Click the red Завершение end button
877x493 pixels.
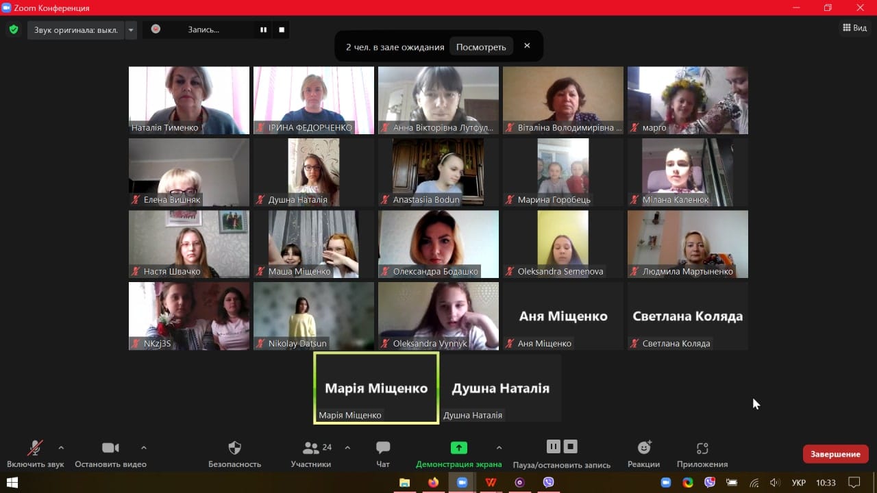(835, 454)
